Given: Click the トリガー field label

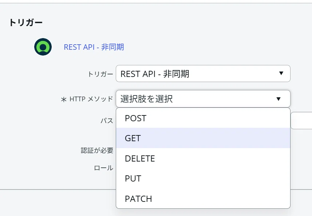Looking at the screenshot, I should pos(100,74).
